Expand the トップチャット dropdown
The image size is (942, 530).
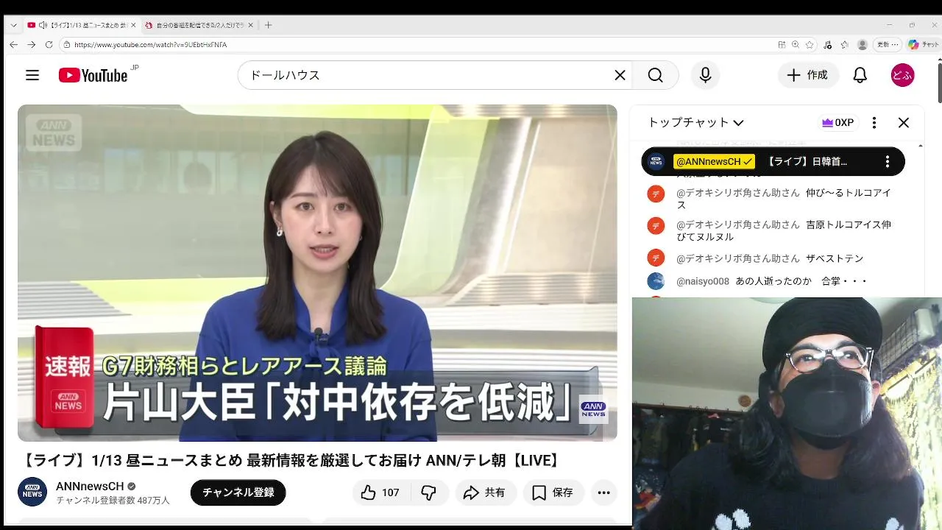click(x=695, y=123)
